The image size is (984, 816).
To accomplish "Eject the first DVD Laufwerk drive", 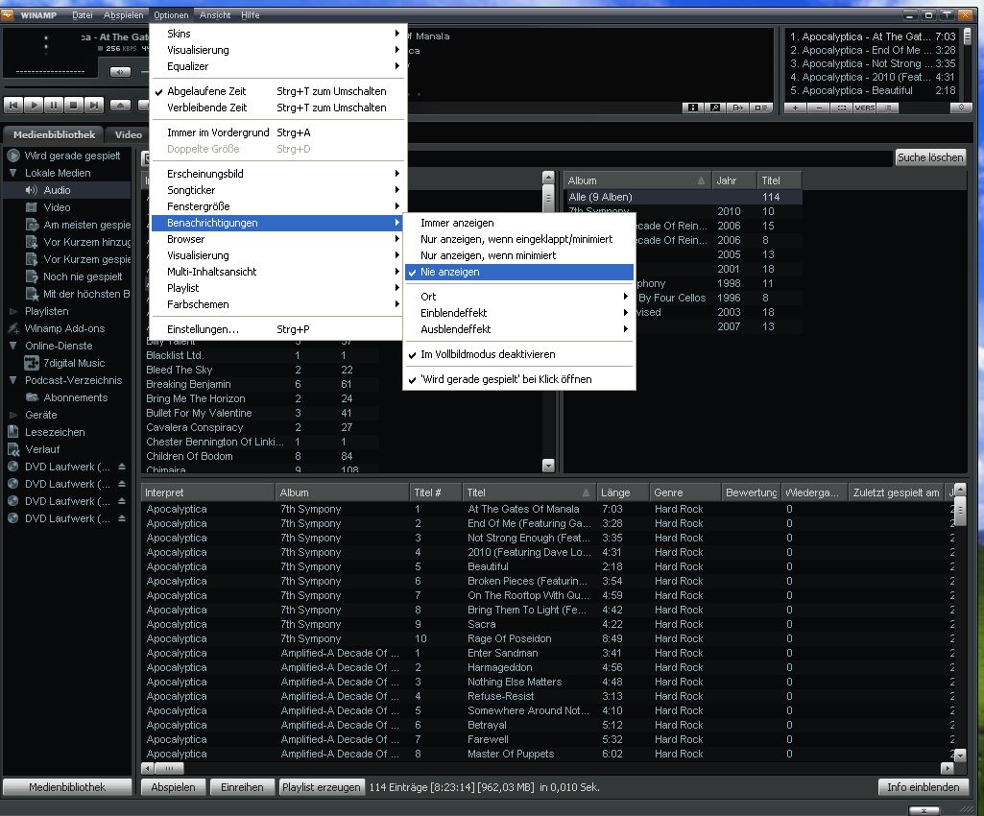I will [x=122, y=467].
